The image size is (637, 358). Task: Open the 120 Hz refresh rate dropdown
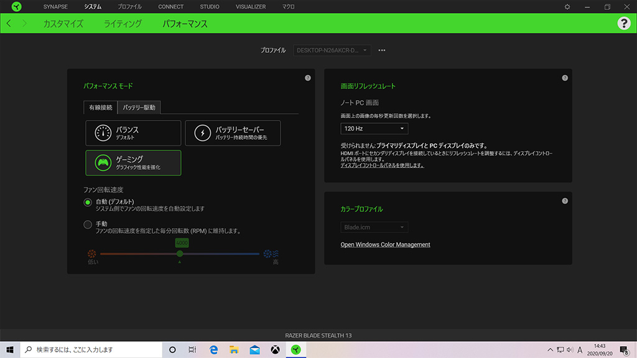click(374, 129)
